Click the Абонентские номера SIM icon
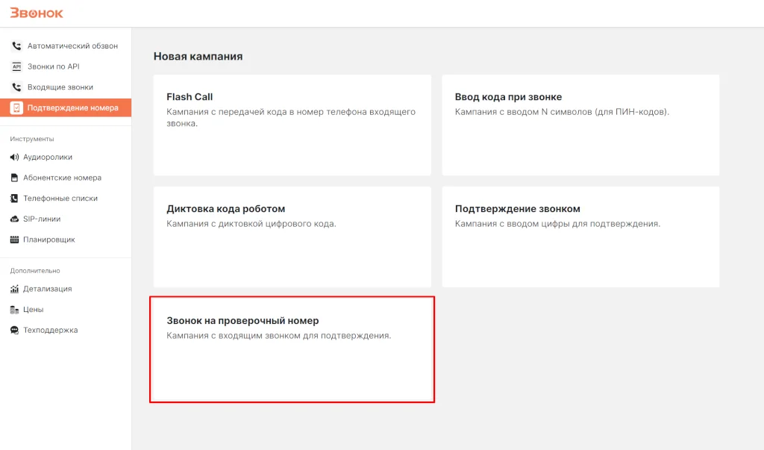 (15, 178)
